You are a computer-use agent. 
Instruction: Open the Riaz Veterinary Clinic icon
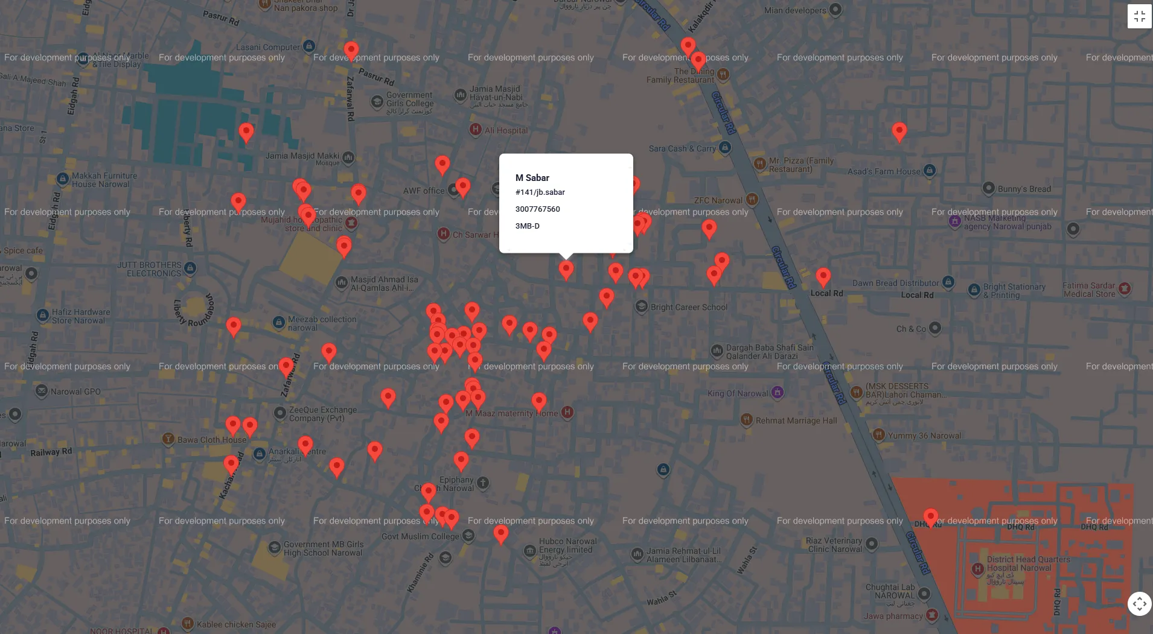(x=872, y=544)
